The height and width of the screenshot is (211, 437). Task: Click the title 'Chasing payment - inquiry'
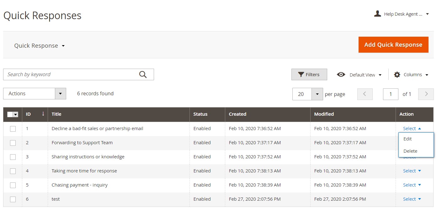[80, 185]
